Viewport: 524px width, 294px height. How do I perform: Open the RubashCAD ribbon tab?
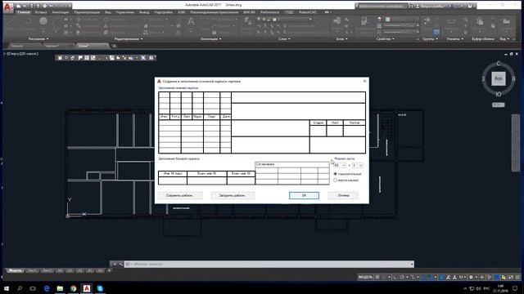[308, 12]
